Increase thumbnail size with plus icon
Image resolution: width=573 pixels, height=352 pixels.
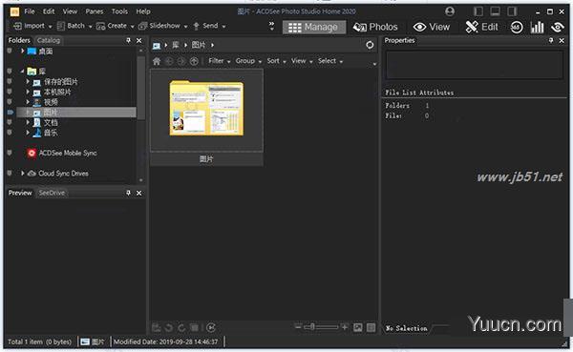point(344,327)
